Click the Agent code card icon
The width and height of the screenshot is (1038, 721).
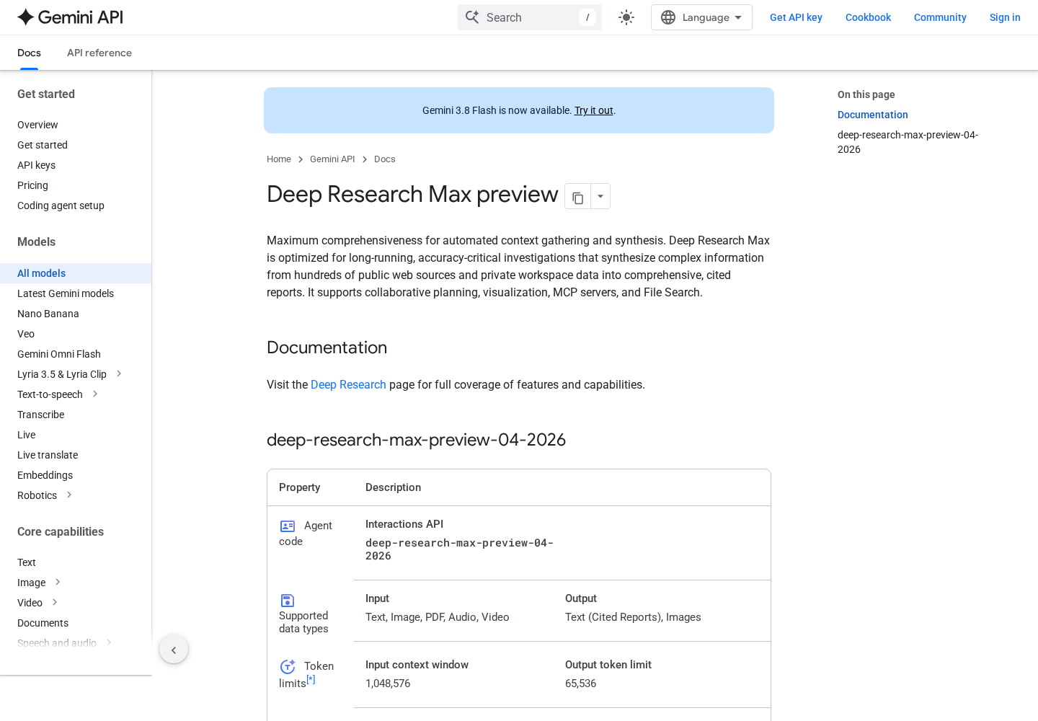click(x=288, y=526)
